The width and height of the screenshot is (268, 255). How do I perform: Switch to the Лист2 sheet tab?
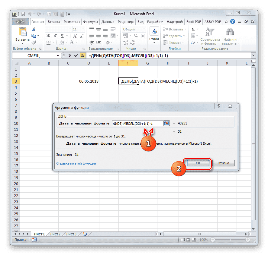[55, 234]
